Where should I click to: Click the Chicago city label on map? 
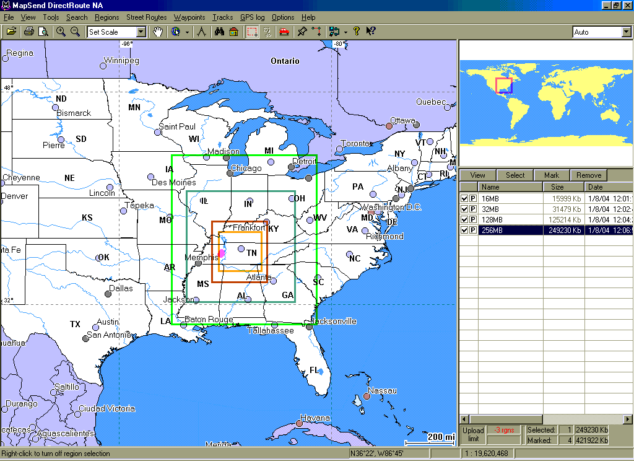coord(246,168)
